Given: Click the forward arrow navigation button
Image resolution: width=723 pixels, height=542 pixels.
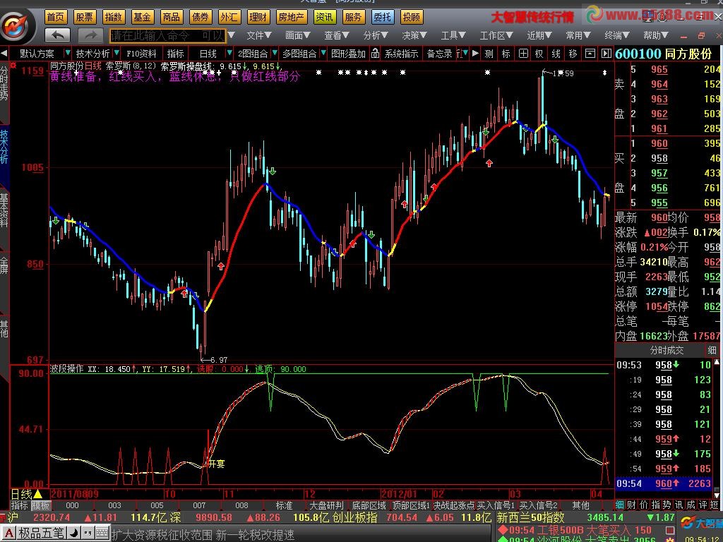Looking at the screenshot, I should 91,35.
